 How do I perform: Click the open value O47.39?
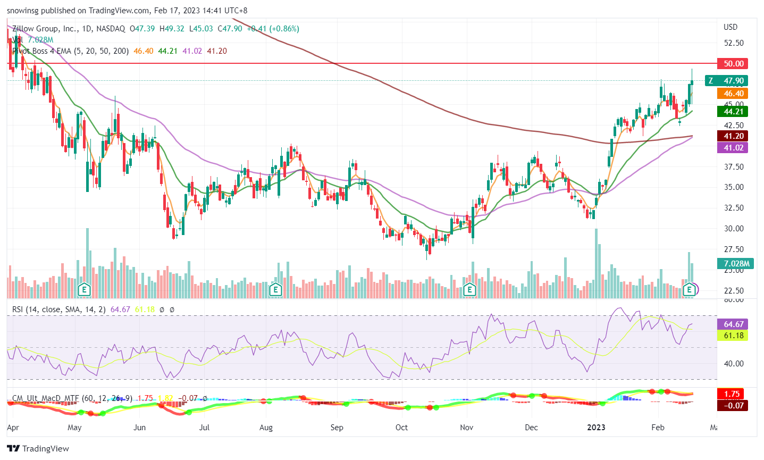click(x=142, y=29)
